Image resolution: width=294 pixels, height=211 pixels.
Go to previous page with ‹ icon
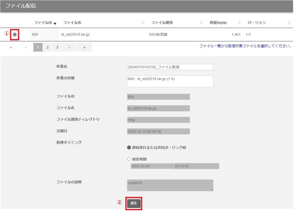click(x=26, y=47)
